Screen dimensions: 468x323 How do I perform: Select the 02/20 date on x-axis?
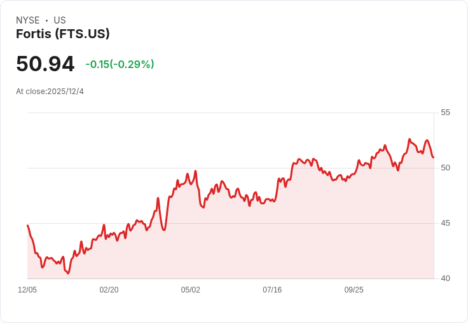(x=109, y=290)
